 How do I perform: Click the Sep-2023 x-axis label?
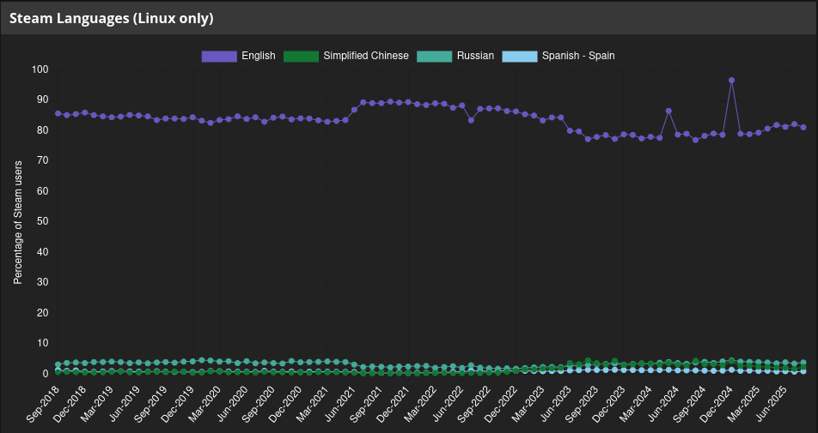point(583,405)
